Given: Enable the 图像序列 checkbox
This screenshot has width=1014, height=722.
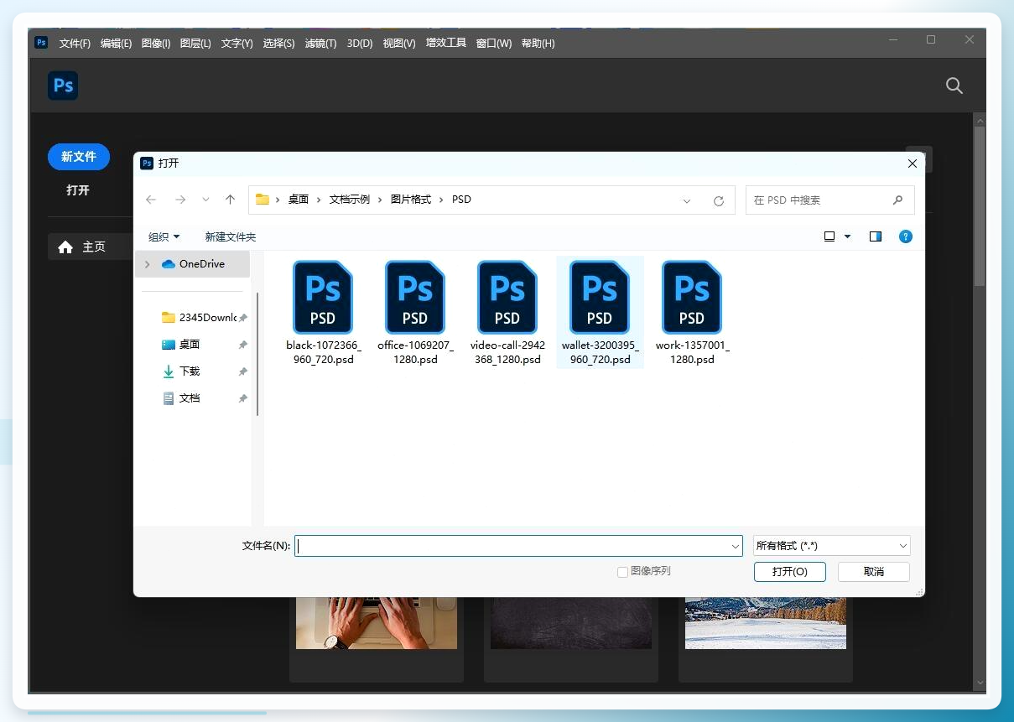Looking at the screenshot, I should tap(622, 572).
